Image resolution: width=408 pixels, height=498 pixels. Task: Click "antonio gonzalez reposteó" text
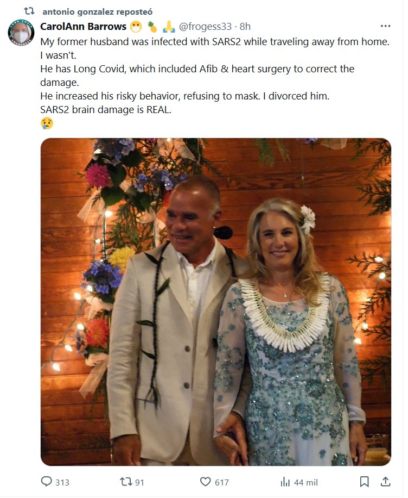coord(97,11)
